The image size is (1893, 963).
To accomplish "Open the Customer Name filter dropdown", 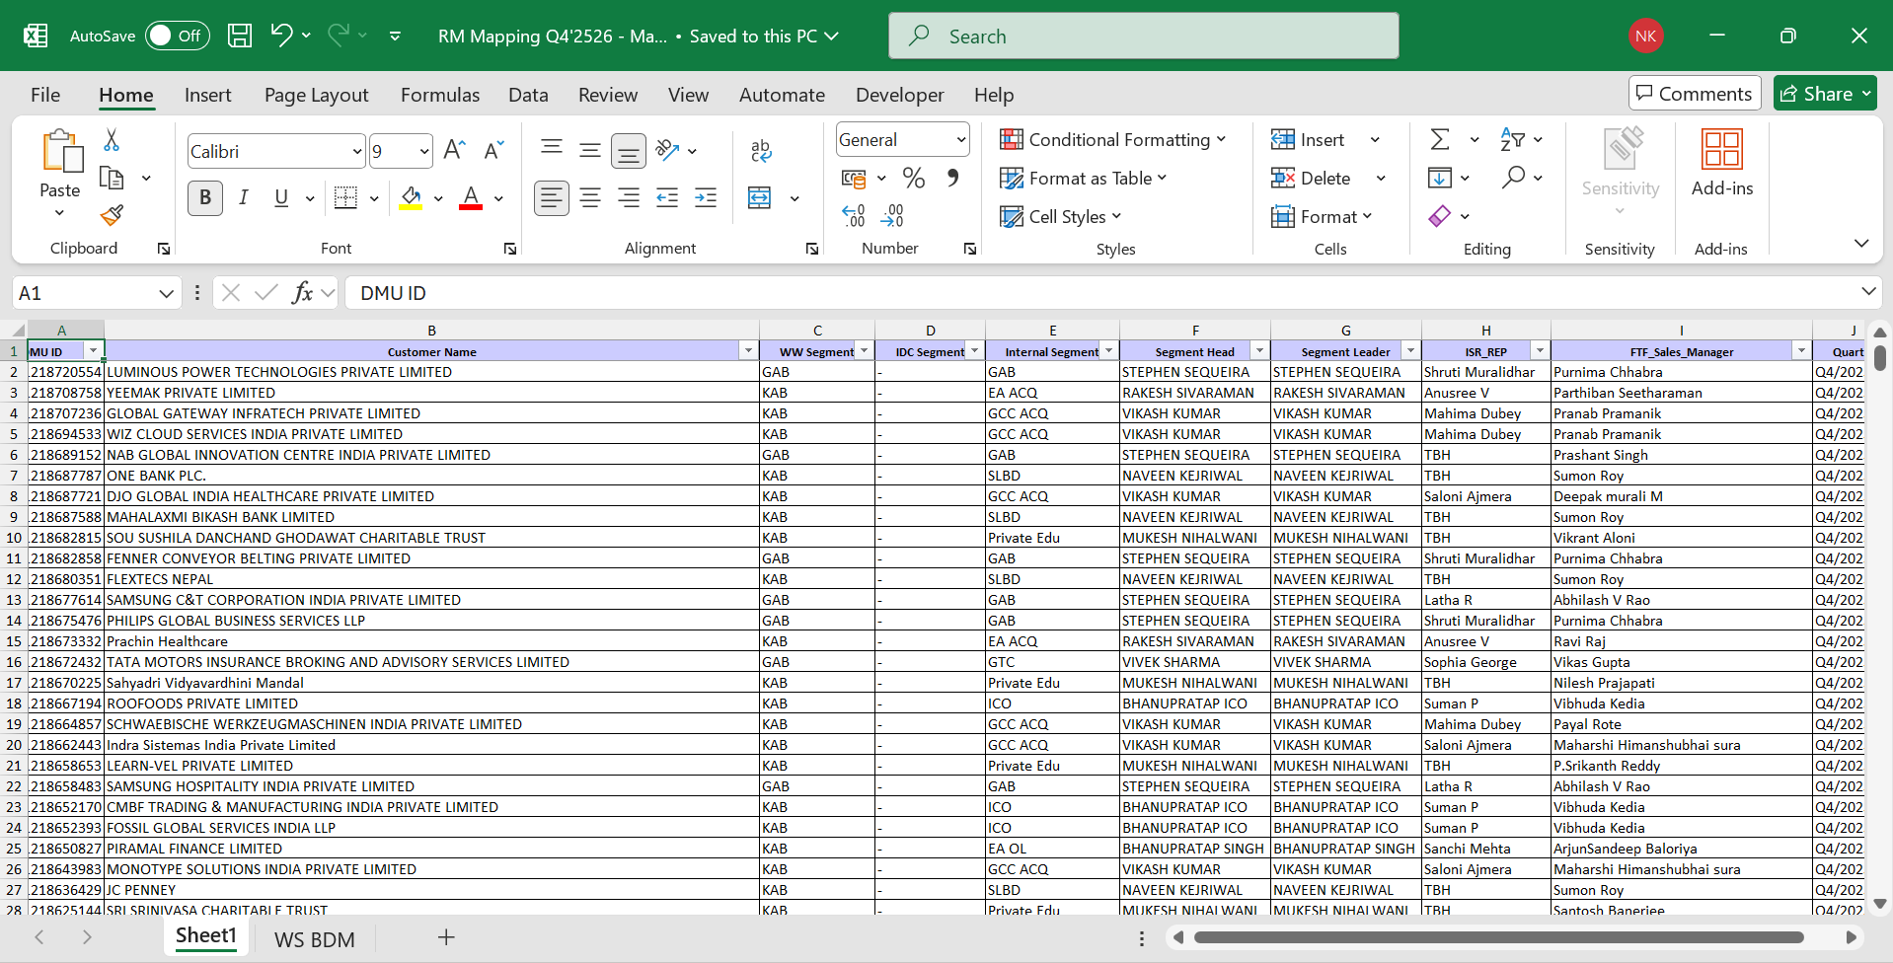I will (748, 351).
